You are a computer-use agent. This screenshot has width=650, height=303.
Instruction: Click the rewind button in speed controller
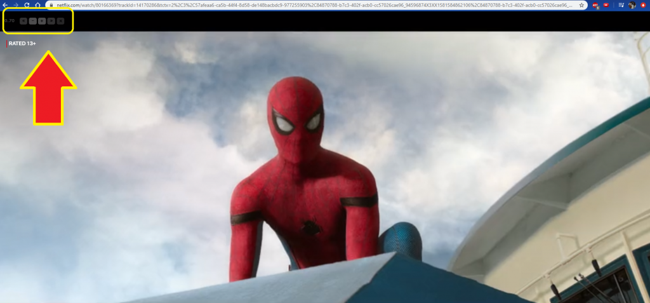[23, 21]
